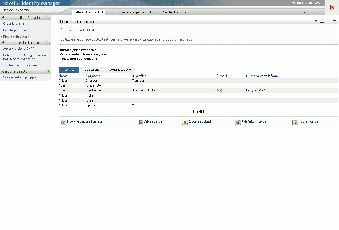339x230 pixels.
Task: Click the Manager qualifica cell
Action: click(x=138, y=81)
